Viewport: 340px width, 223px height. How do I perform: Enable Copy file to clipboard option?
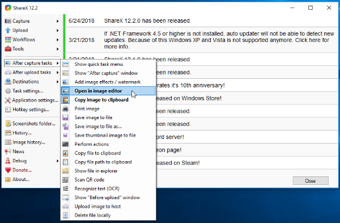[x=108, y=153]
